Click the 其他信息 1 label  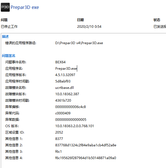(x=14, y=139)
